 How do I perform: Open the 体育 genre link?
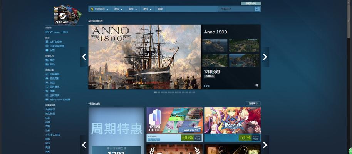coord(48,122)
